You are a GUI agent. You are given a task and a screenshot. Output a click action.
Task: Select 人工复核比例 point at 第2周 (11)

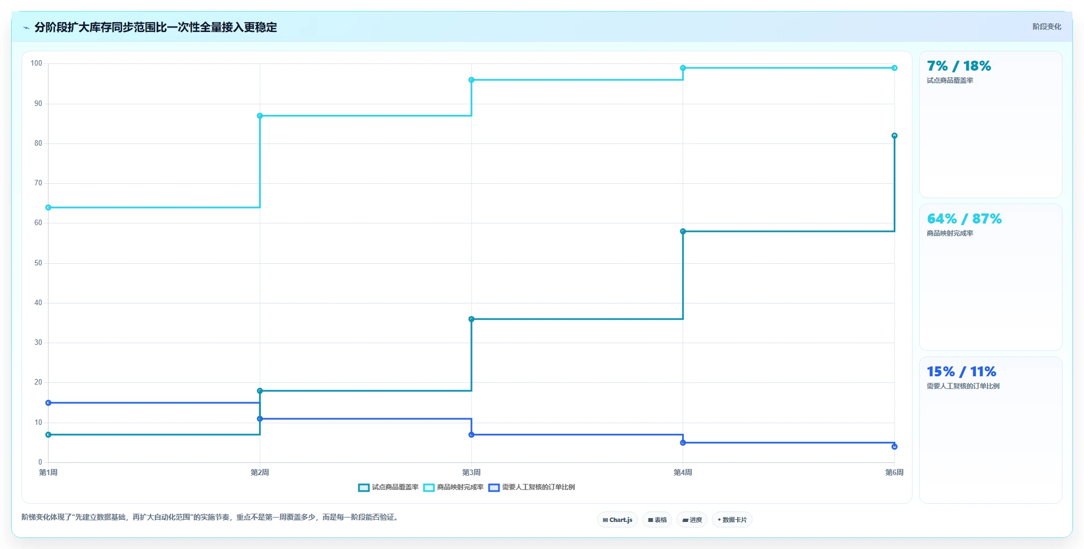pos(260,419)
